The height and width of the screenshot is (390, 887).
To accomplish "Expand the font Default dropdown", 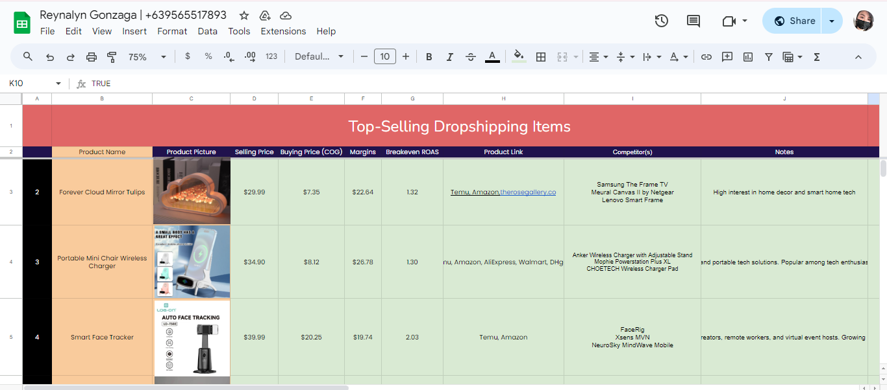I will pyautogui.click(x=319, y=57).
